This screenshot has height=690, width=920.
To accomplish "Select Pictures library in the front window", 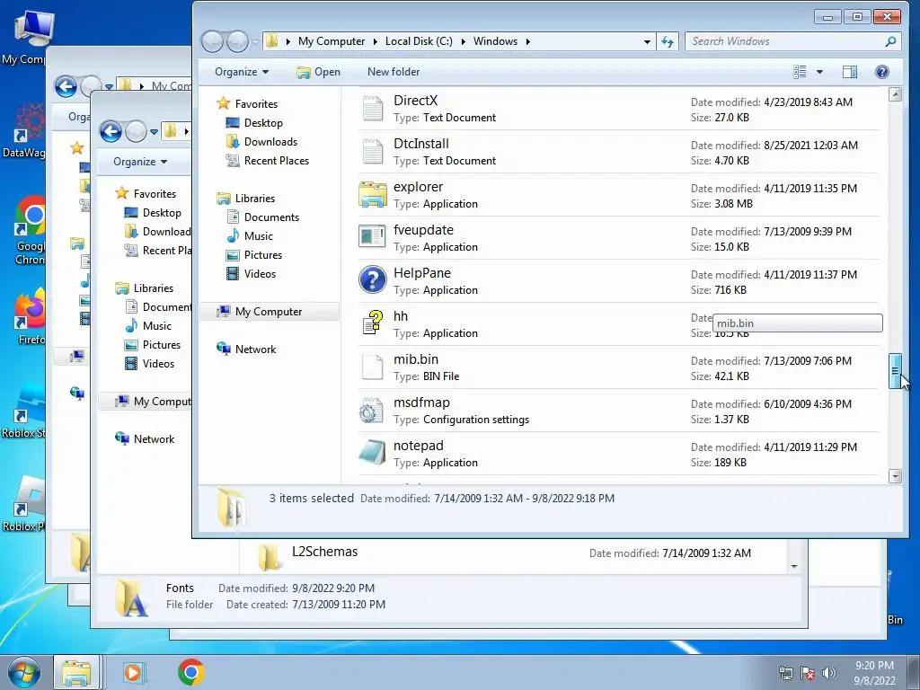I will tap(263, 255).
